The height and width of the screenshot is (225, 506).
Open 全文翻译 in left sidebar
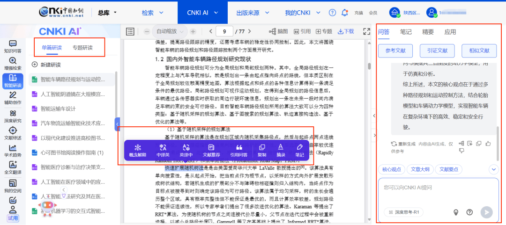13,167
